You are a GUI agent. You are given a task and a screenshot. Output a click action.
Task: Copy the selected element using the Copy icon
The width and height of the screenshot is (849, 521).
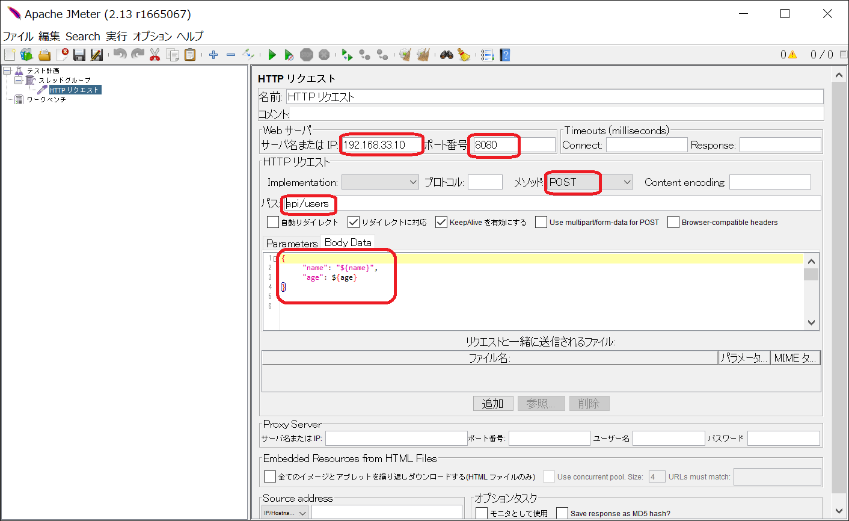173,55
